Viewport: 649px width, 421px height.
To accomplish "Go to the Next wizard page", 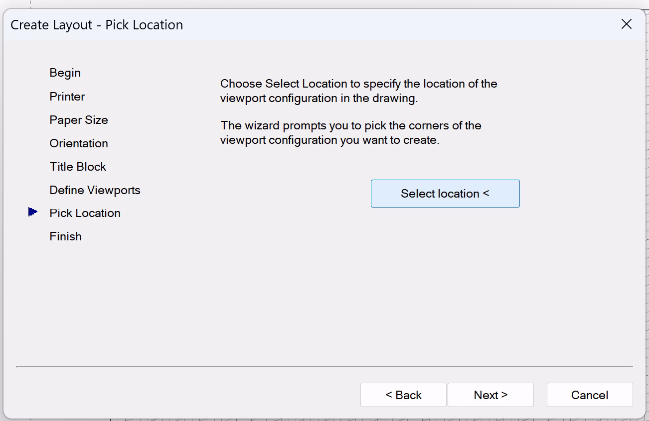I will [x=490, y=395].
